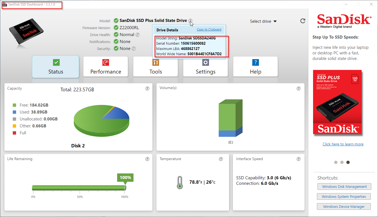Click the Life Remaining help icon
Screen dimensions: 378x217
(147, 159)
